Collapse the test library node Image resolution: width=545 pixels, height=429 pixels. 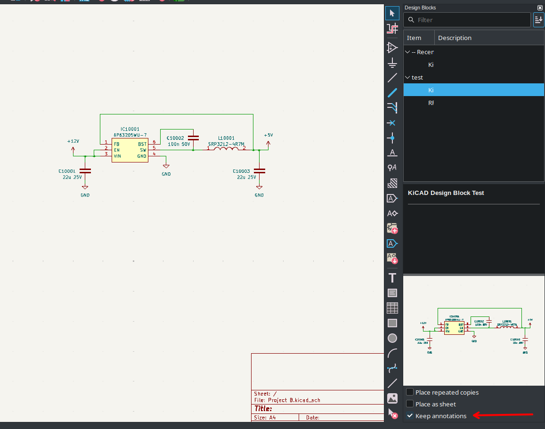pos(407,77)
